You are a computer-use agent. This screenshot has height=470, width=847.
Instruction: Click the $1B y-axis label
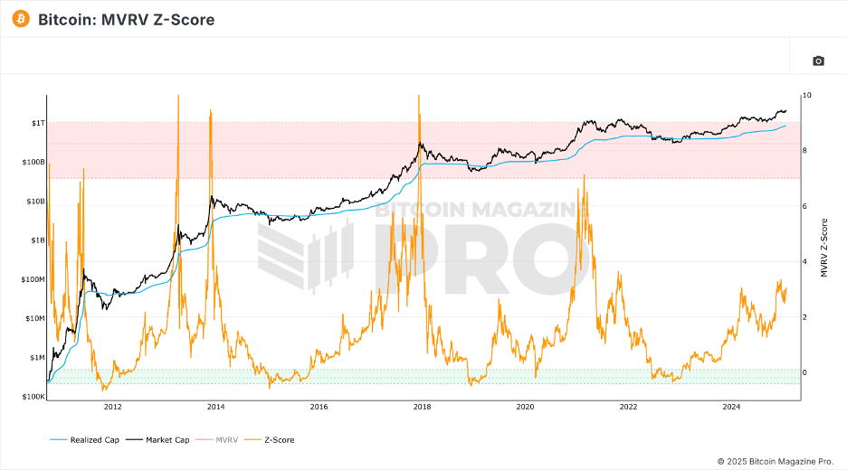[38, 240]
